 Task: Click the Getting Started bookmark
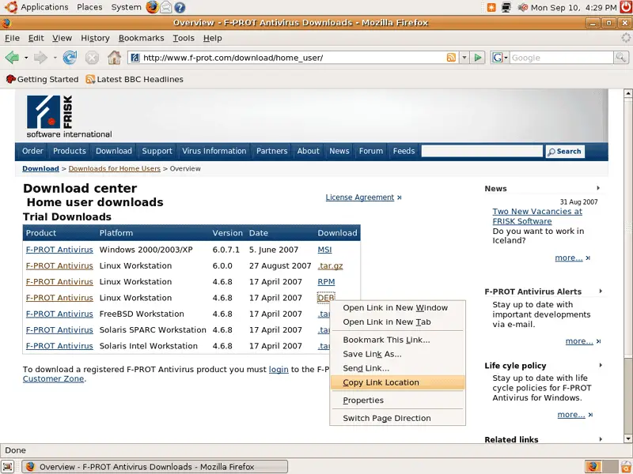(43, 79)
